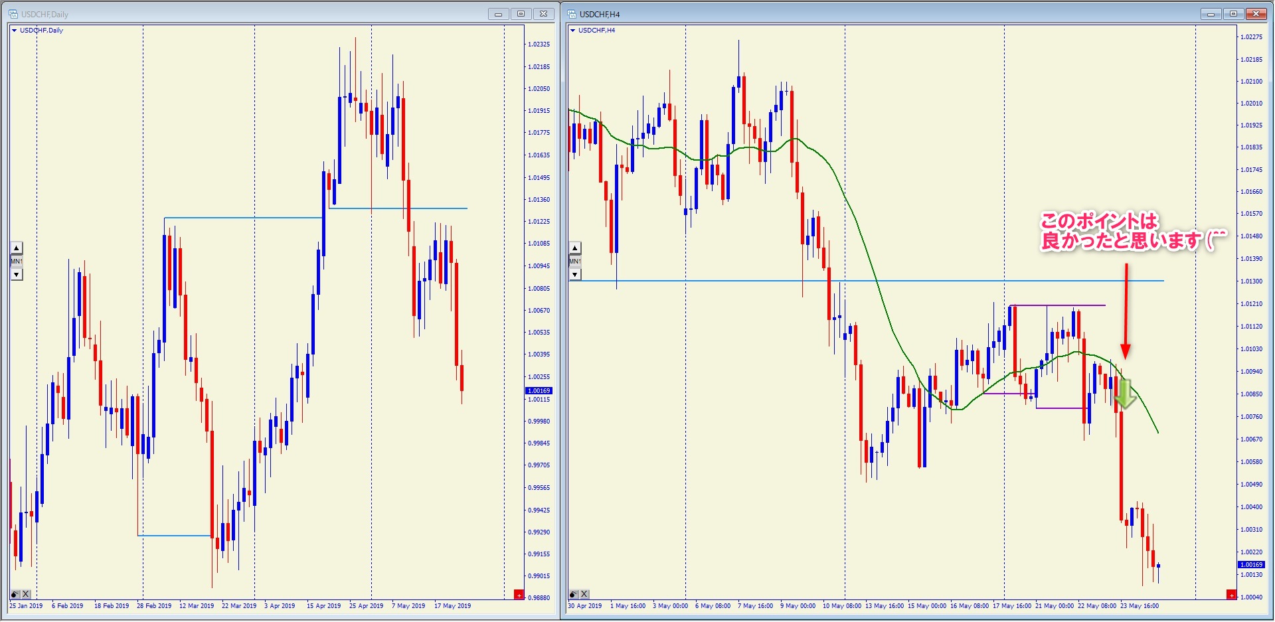Click the current price tag 1.00169 on H4 axis
This screenshot has width=1275, height=622.
pyautogui.click(x=1250, y=565)
